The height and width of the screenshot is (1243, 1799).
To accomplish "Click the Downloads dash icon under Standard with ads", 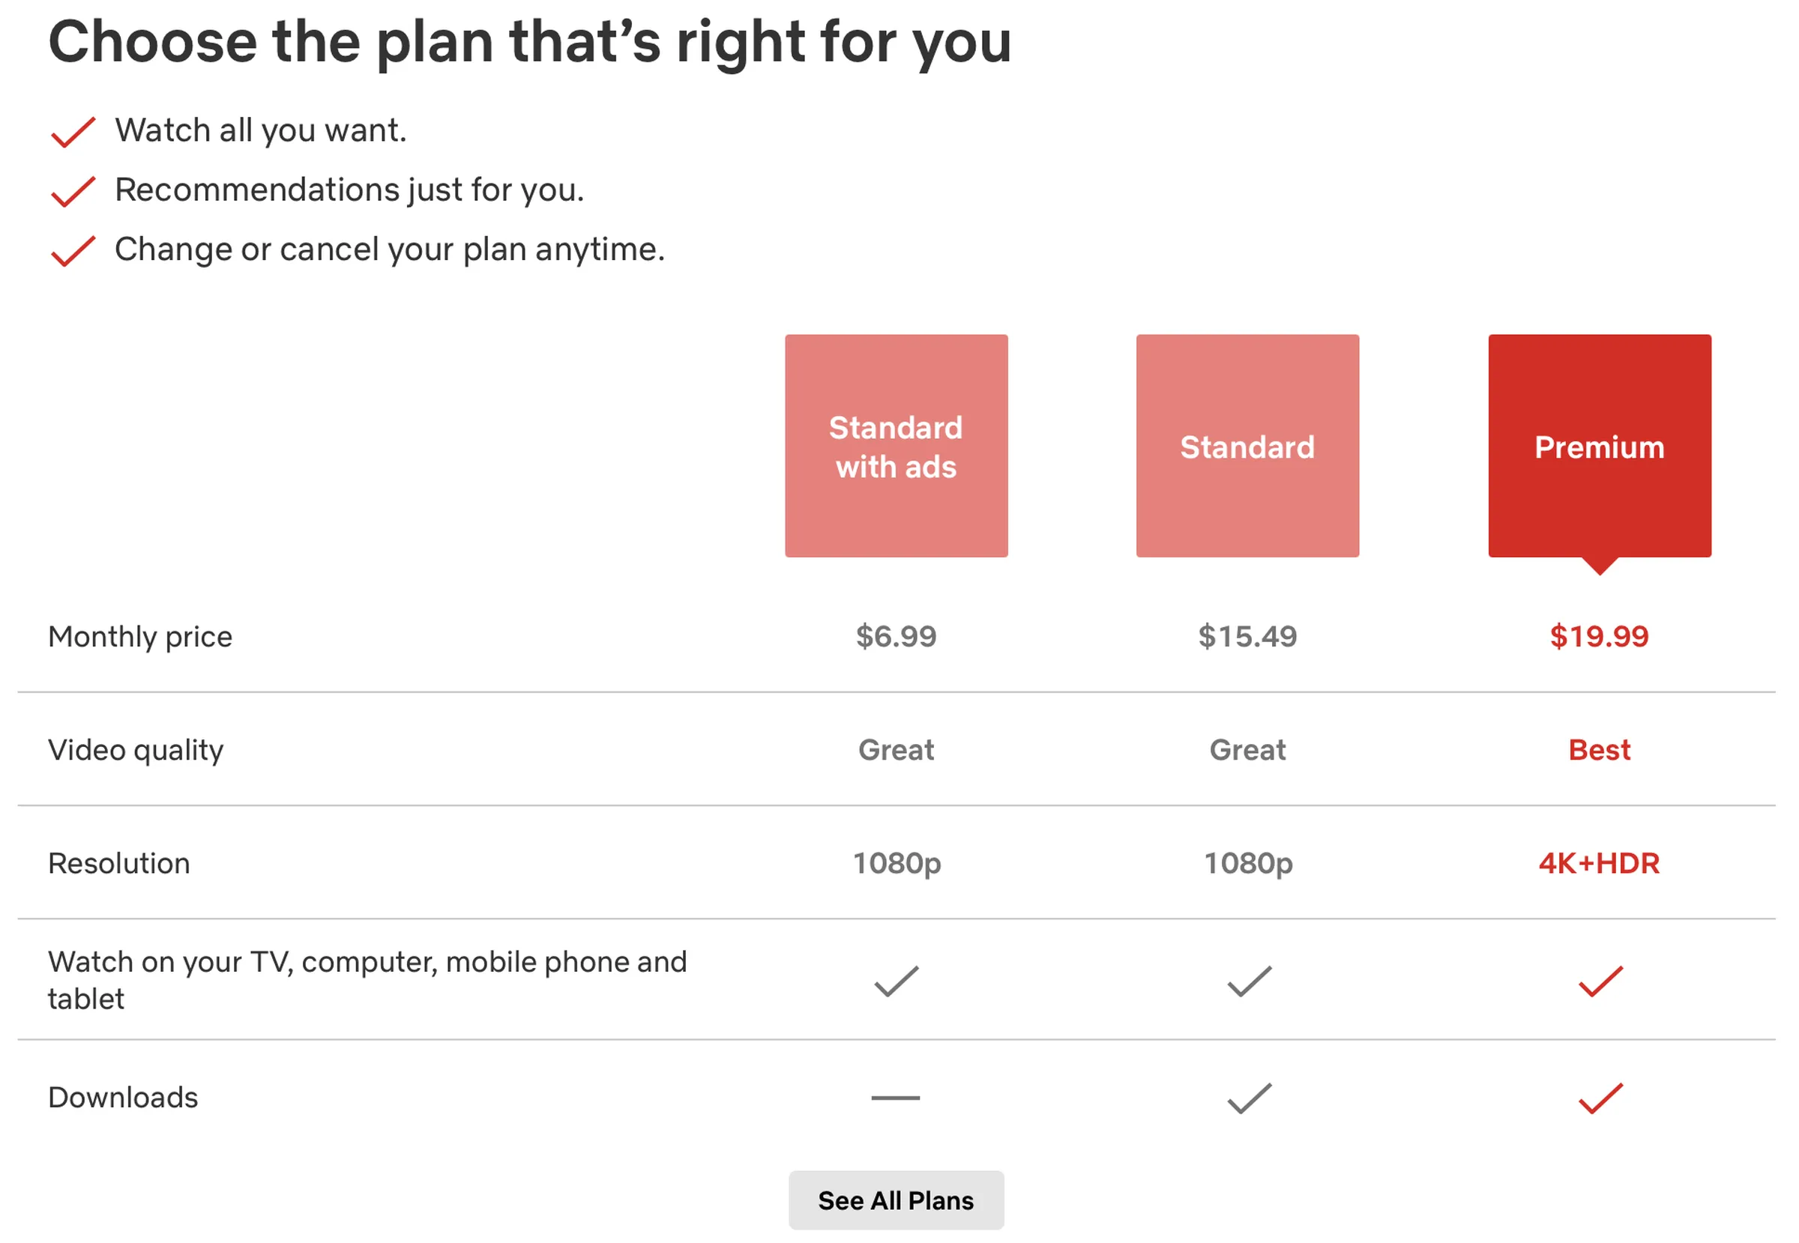I will click(x=896, y=1098).
